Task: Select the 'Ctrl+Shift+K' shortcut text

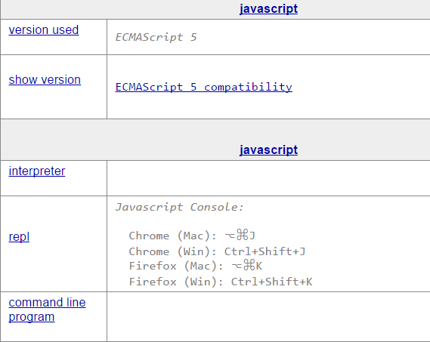Action: pos(271,282)
